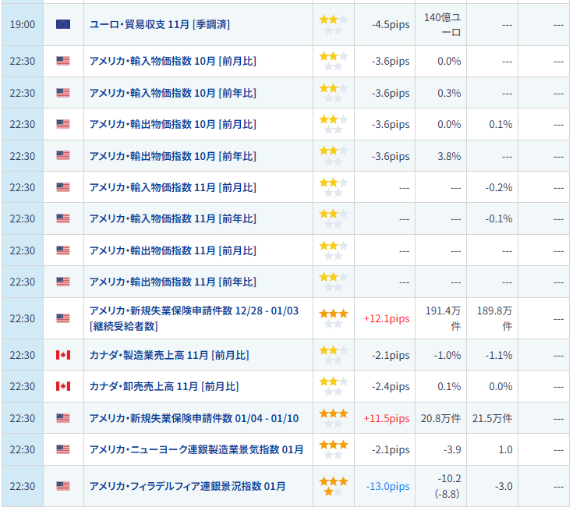
Task: Select アメリカ・輸入物価指数 11月 [前年比]
Action: (172, 218)
